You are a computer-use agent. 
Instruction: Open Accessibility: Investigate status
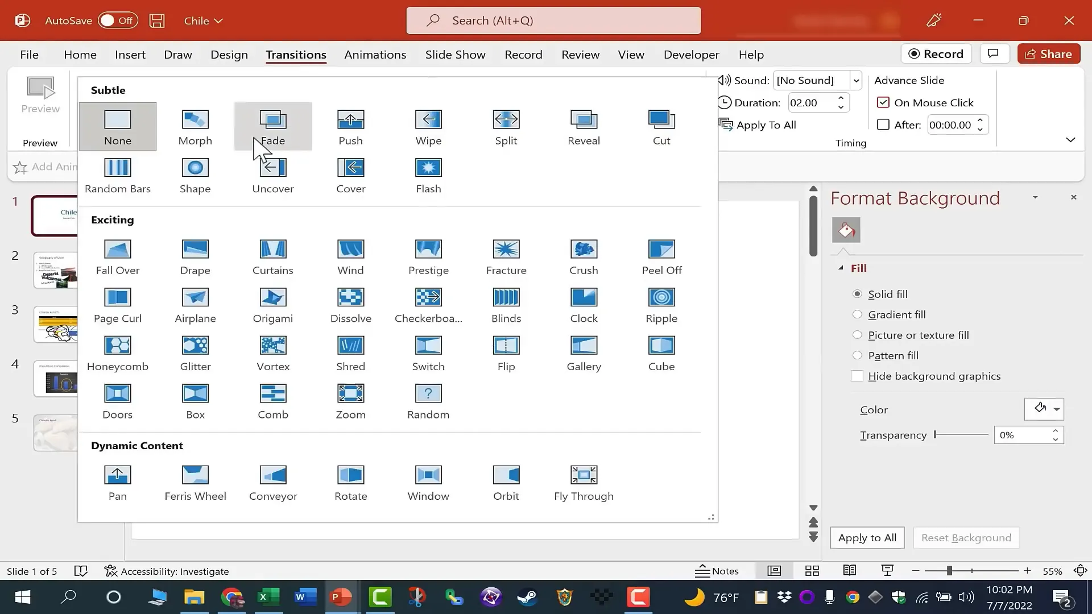tap(166, 571)
